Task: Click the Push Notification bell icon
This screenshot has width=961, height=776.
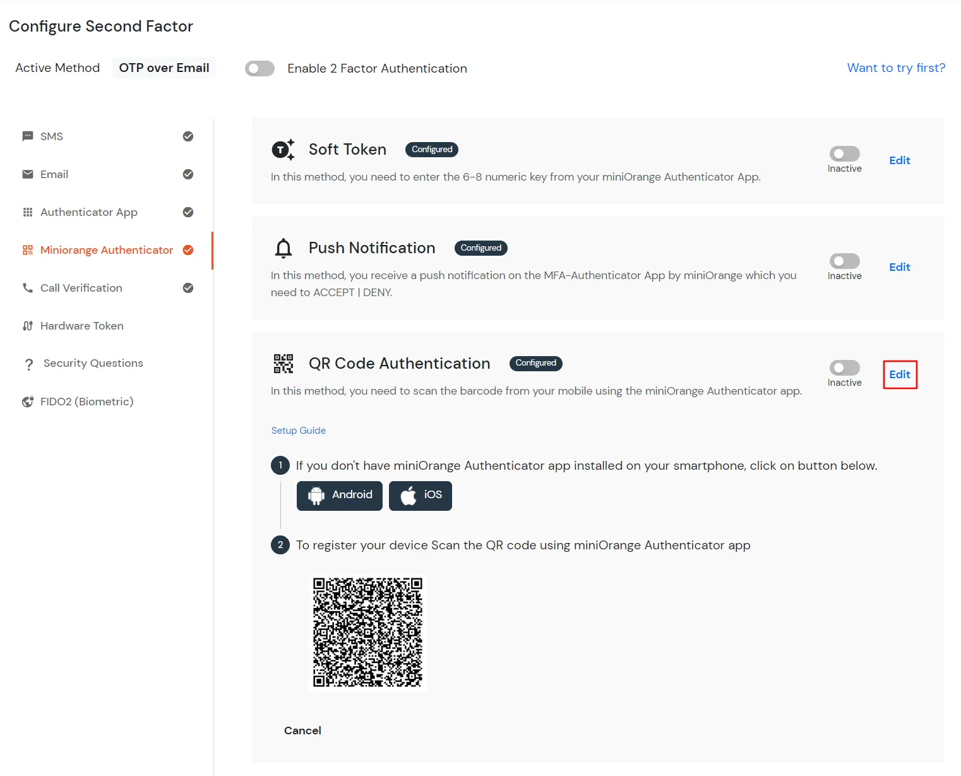Action: (284, 248)
